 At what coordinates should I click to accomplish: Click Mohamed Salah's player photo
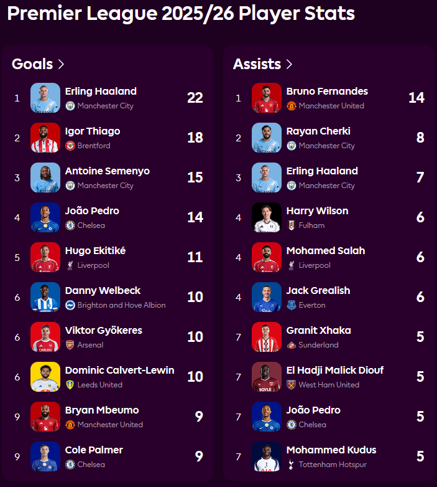point(267,257)
